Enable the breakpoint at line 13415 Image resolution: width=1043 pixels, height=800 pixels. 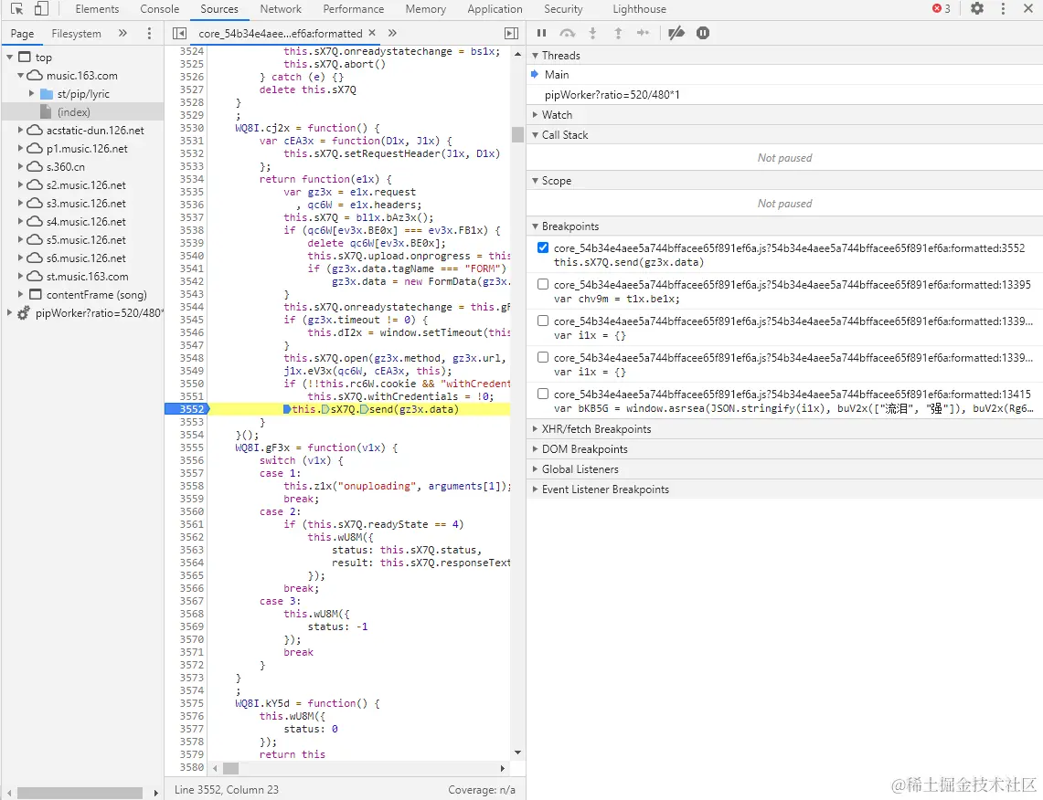(x=543, y=394)
